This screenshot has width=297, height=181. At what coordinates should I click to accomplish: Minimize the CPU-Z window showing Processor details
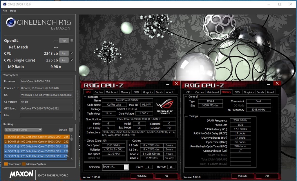pyautogui.click(x=168, y=84)
